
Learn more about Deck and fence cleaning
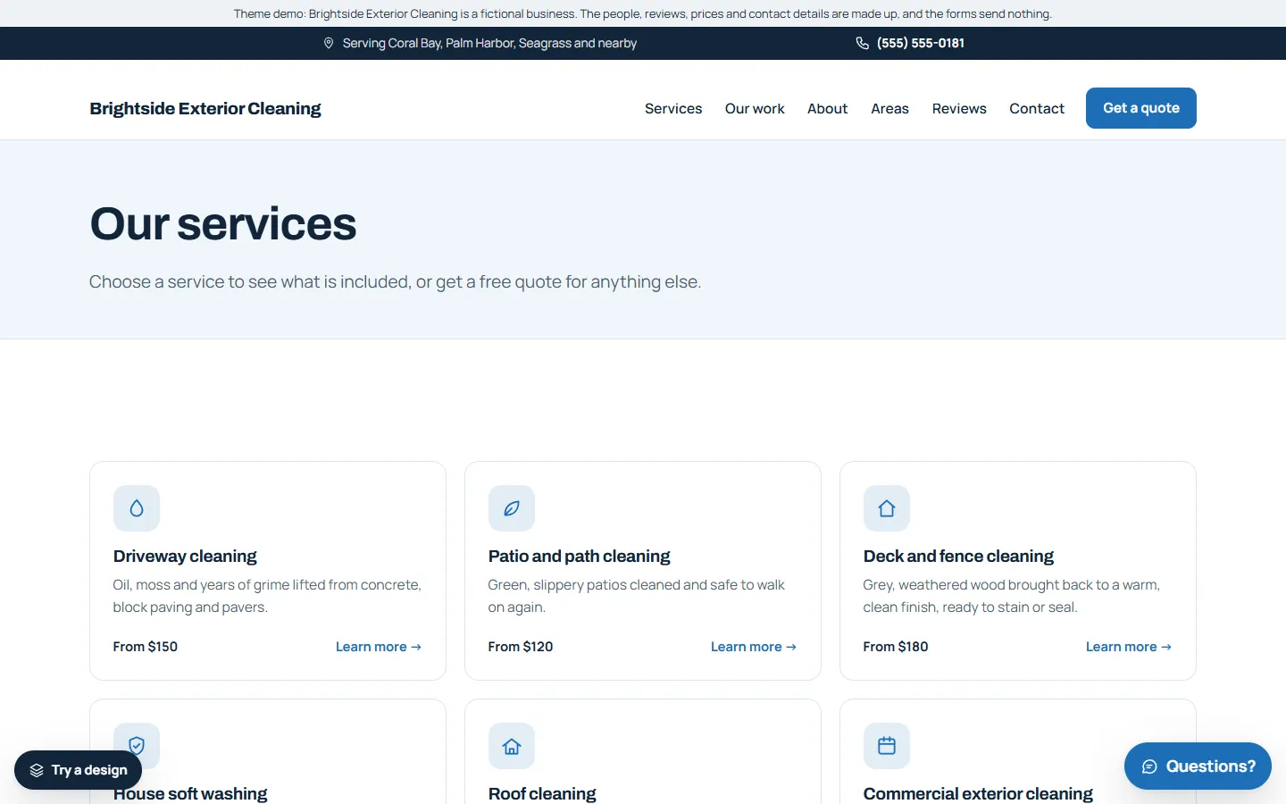click(1129, 647)
